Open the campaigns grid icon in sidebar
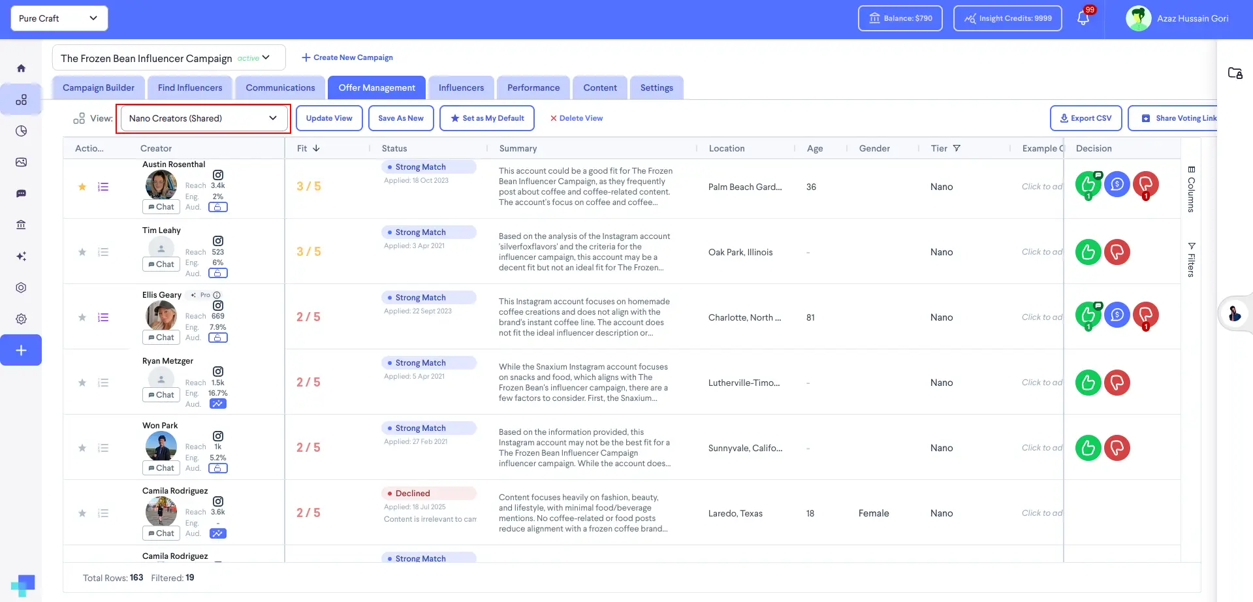The width and height of the screenshot is (1253, 602). coord(21,99)
